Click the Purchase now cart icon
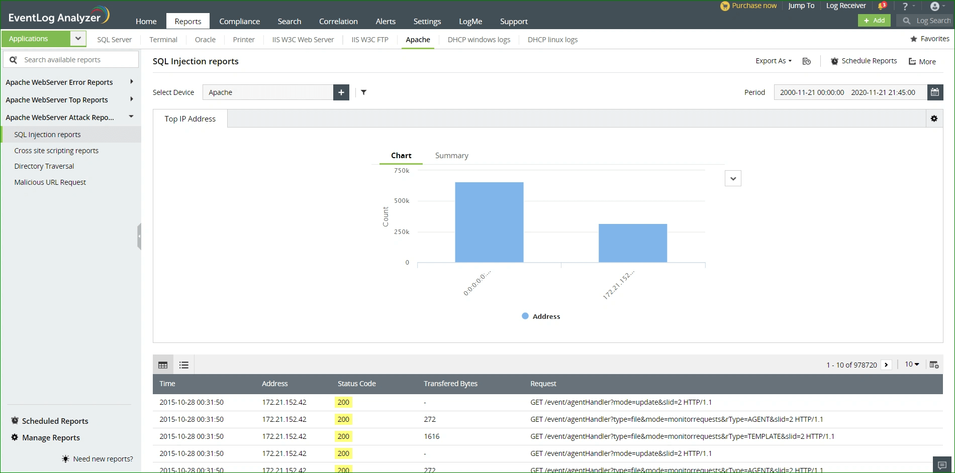 (x=725, y=6)
